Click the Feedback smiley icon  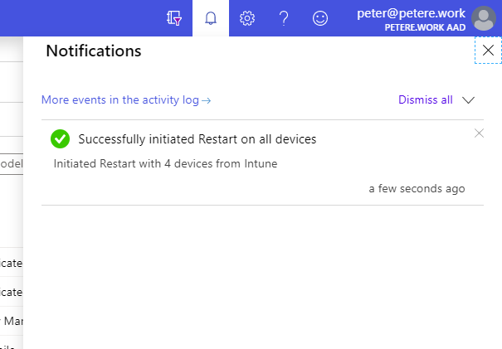319,18
